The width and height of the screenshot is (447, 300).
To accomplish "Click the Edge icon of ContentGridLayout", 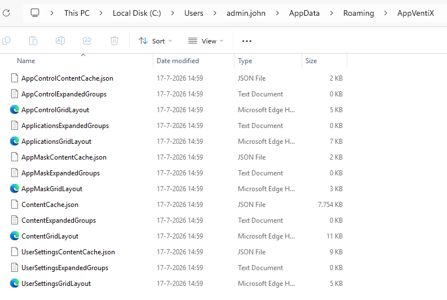I will coord(15,236).
